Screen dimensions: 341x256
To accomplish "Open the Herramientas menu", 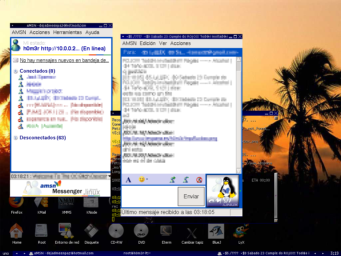I will point(67,32).
